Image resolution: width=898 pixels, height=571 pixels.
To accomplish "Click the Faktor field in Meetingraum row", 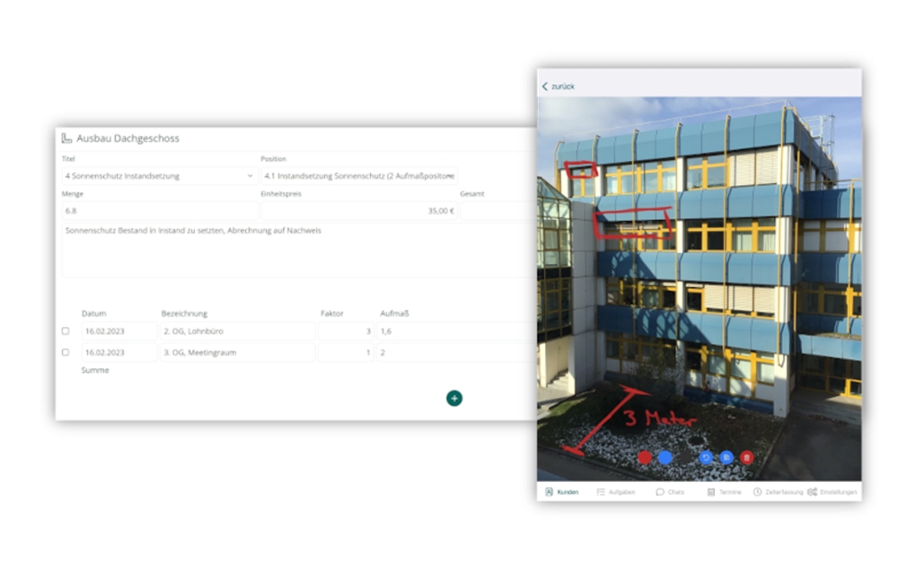I will point(346,352).
